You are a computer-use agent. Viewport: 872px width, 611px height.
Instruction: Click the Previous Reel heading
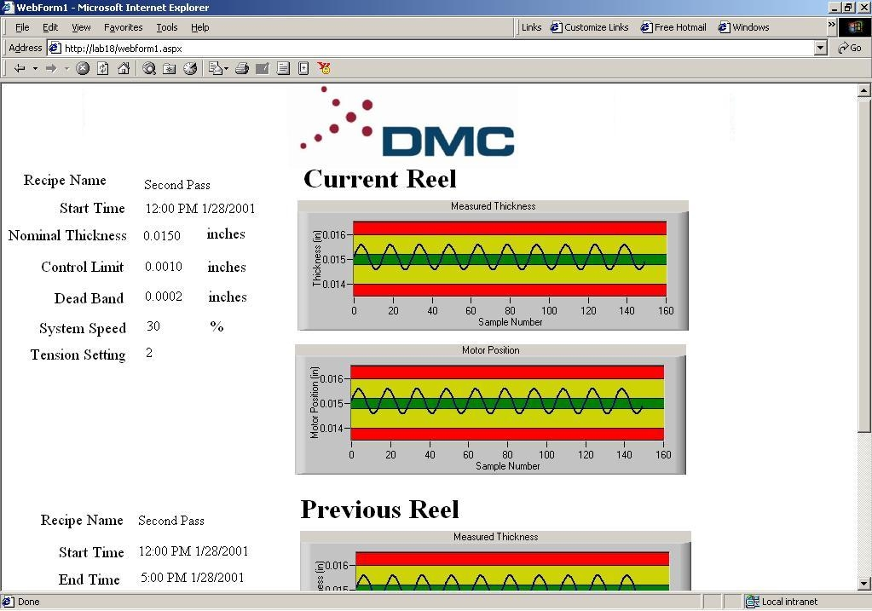pos(380,510)
